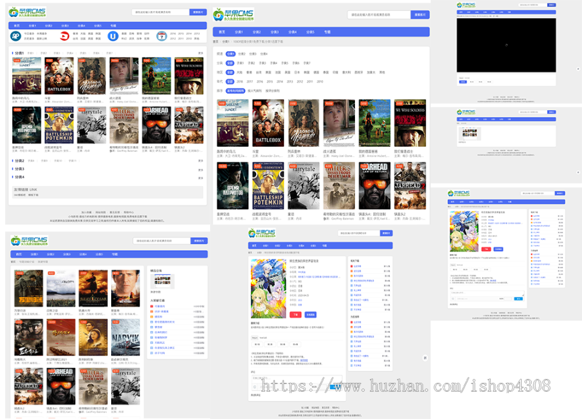The image size is (582, 419).
Task: Click the calendar 7 icon on homepage
Action: pos(162,36)
